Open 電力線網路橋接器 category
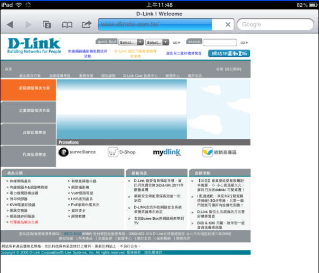The height and width of the screenshot is (273, 319). [24, 193]
